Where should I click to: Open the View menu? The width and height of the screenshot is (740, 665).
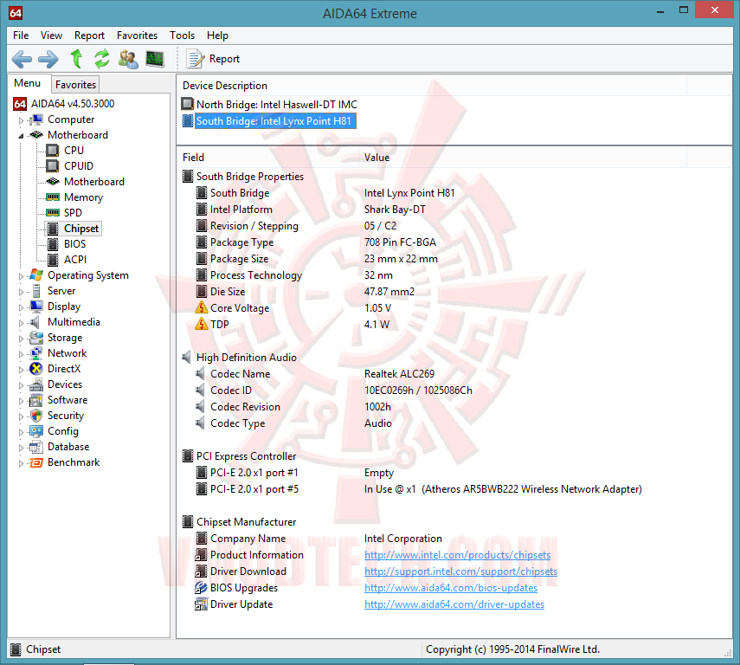[x=51, y=36]
